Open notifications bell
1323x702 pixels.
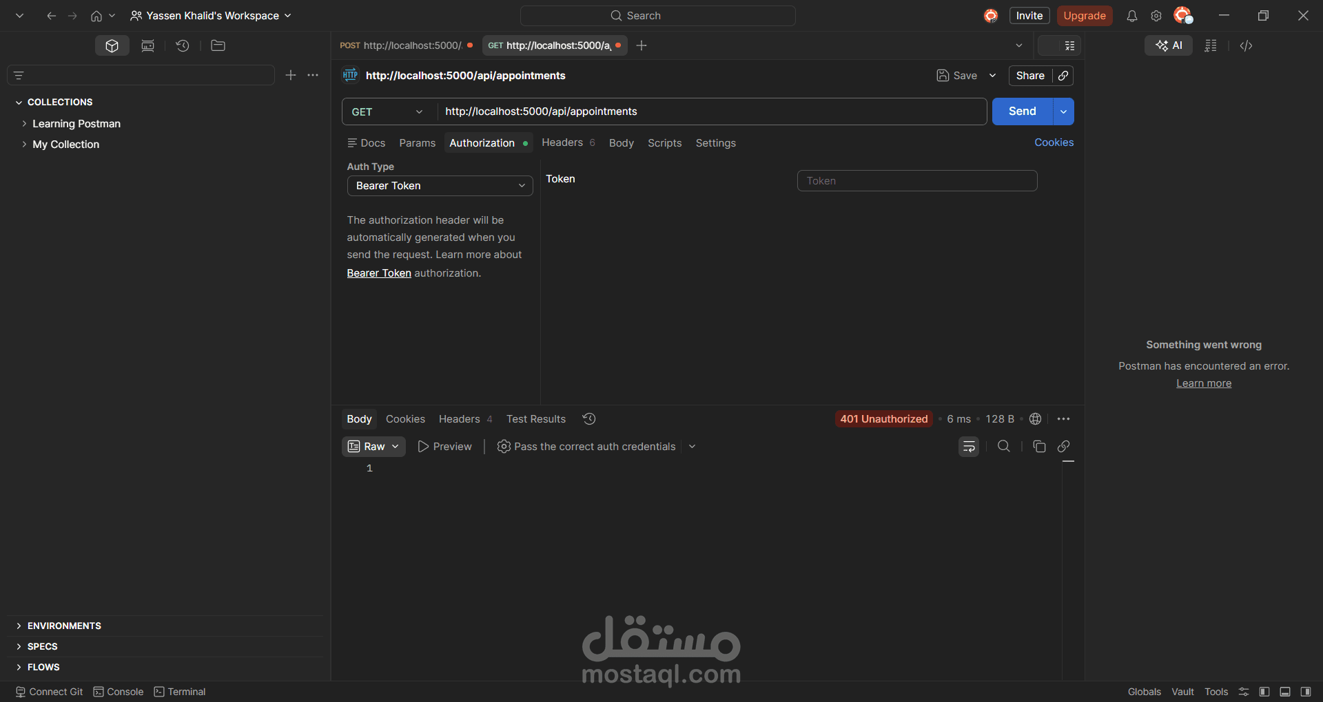[1132, 16]
